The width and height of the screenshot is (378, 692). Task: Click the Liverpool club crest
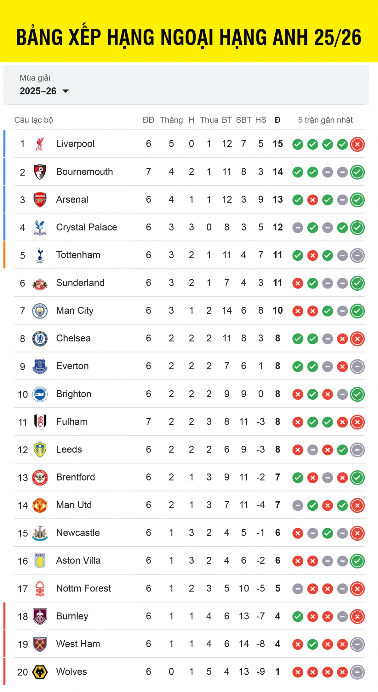[40, 144]
